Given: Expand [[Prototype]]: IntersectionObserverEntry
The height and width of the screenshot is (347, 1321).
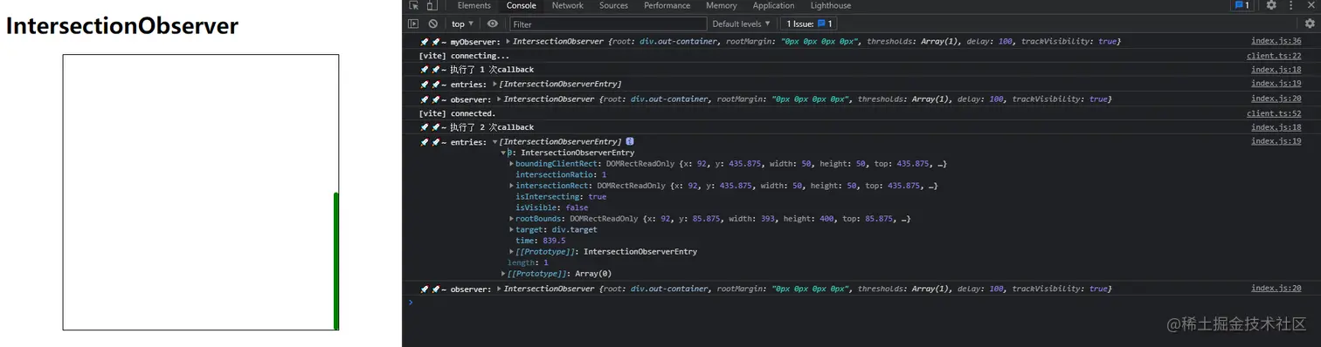Looking at the screenshot, I should [512, 252].
